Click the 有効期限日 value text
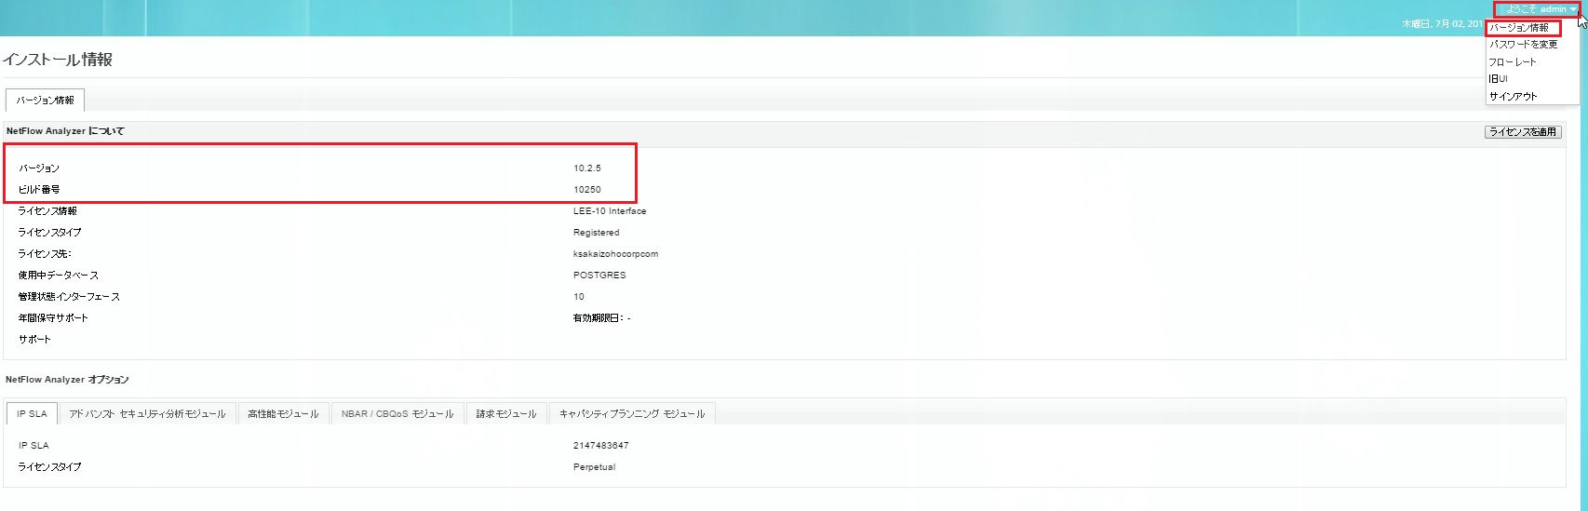This screenshot has height=511, width=1588. (x=601, y=318)
